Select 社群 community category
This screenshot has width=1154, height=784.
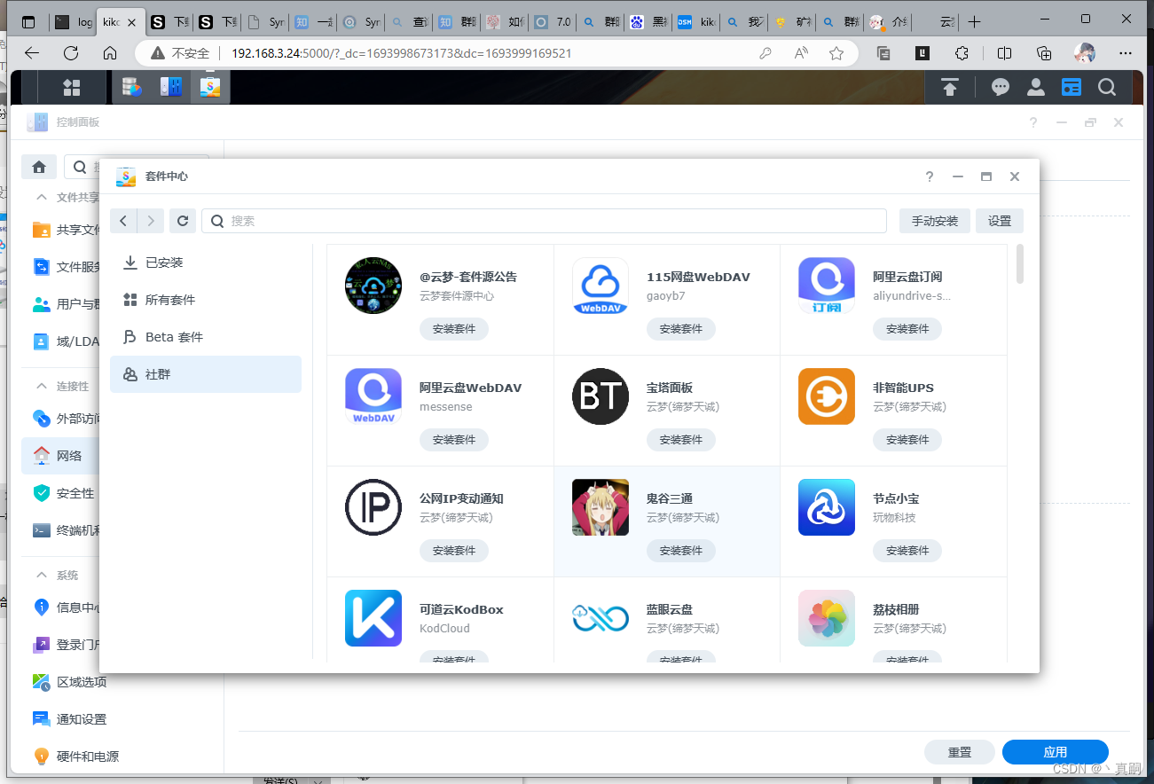point(206,374)
